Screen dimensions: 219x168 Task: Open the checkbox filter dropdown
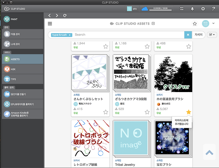coord(212,35)
